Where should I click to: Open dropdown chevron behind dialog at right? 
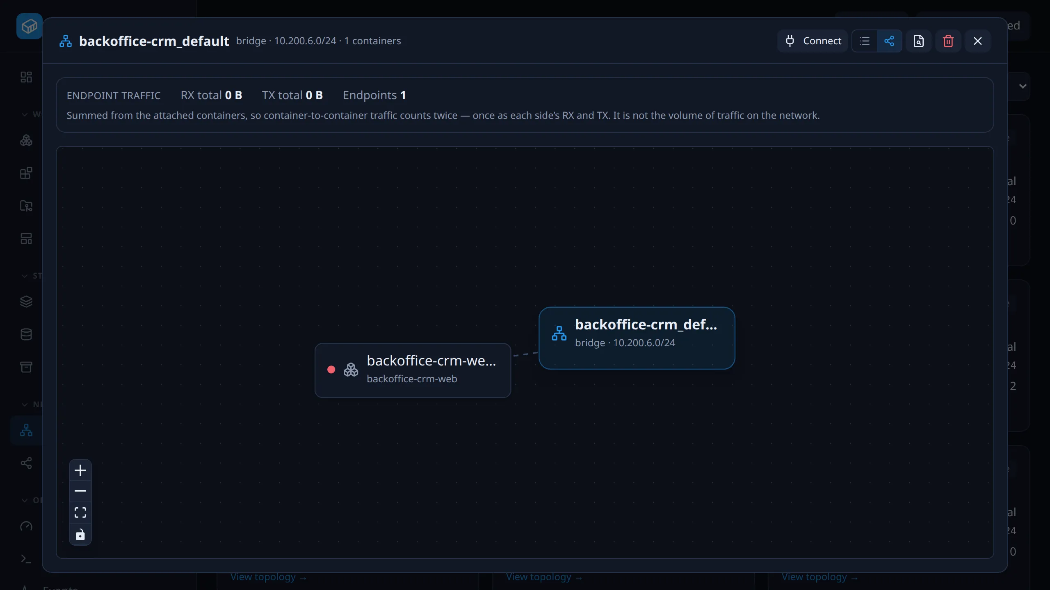pos(1023,86)
